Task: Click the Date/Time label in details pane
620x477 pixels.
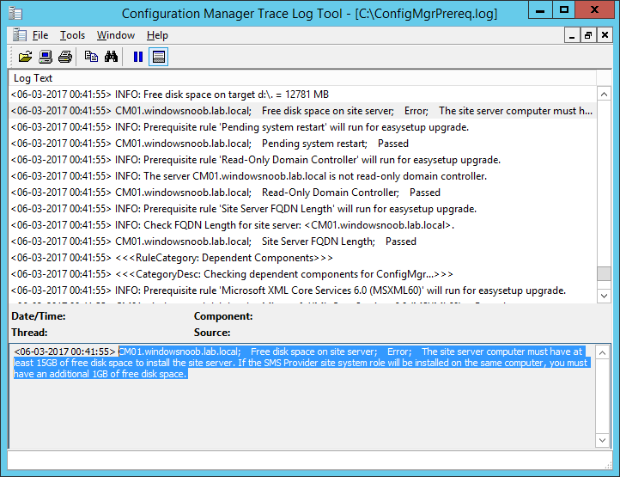Action: (39, 316)
